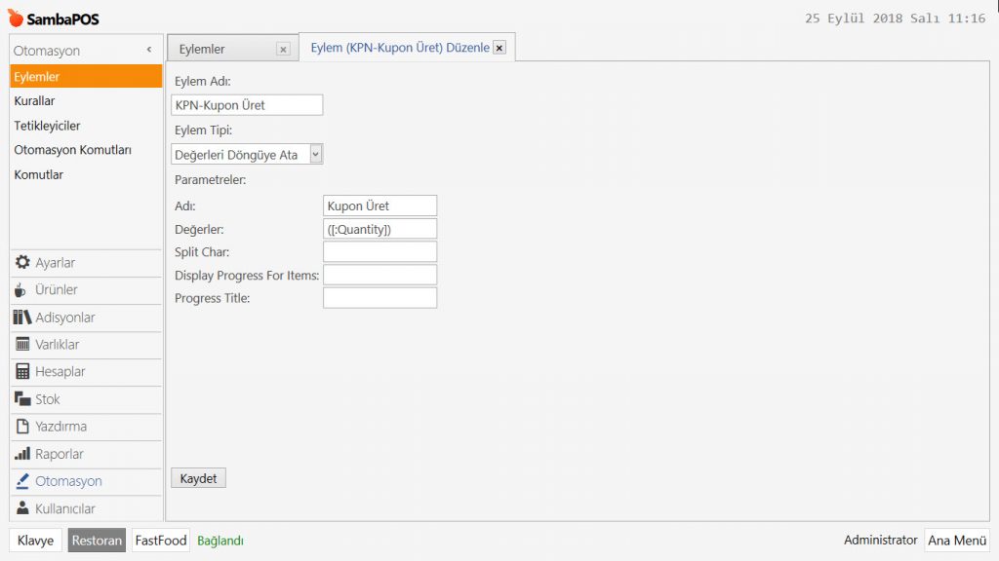Toggle the Klavye button
The height and width of the screenshot is (561, 999).
coord(35,541)
